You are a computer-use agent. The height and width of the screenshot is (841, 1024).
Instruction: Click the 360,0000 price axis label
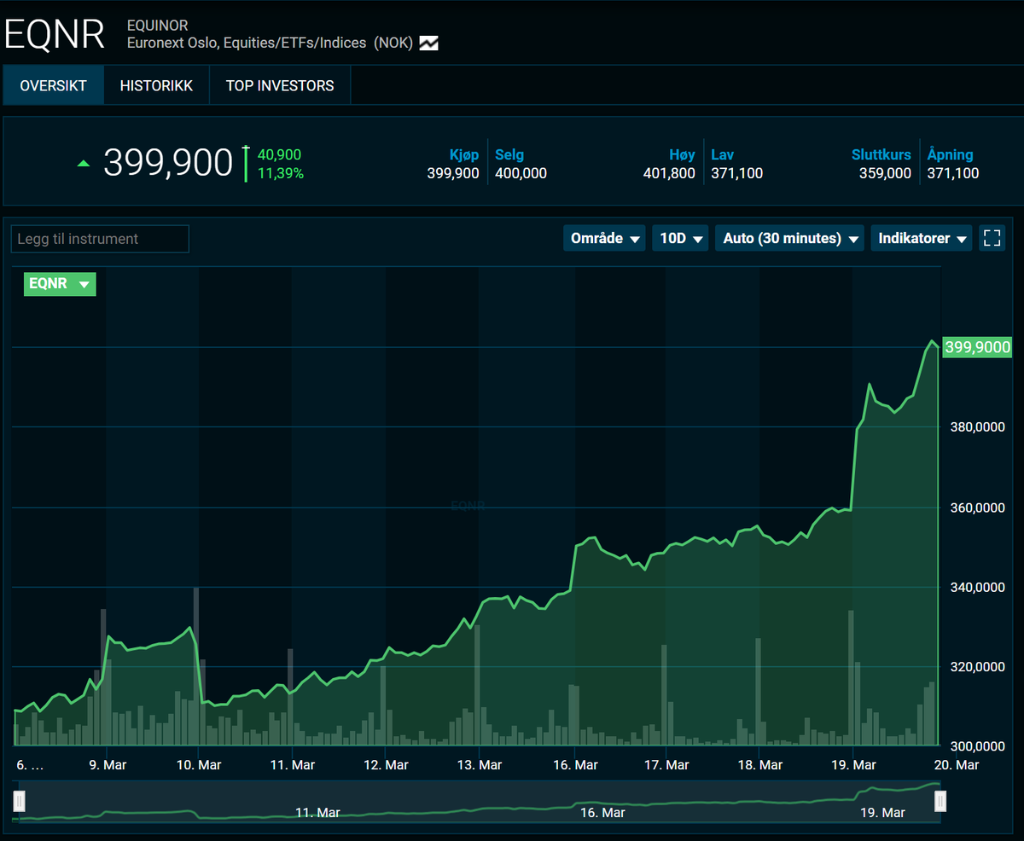pyautogui.click(x=976, y=507)
